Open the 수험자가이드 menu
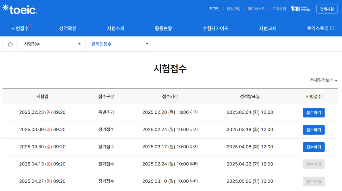Image resolution: width=342 pixels, height=191 pixels. pos(216,28)
